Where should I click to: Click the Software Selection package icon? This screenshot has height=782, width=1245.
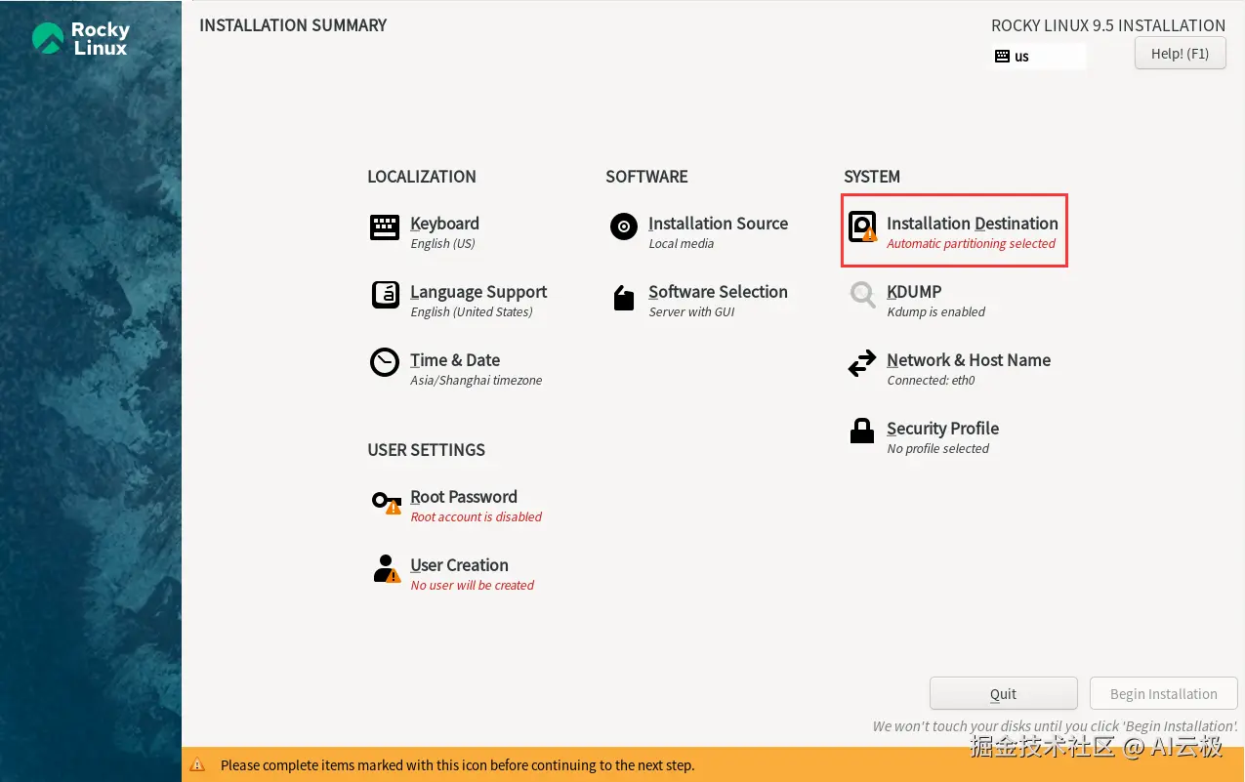(623, 298)
